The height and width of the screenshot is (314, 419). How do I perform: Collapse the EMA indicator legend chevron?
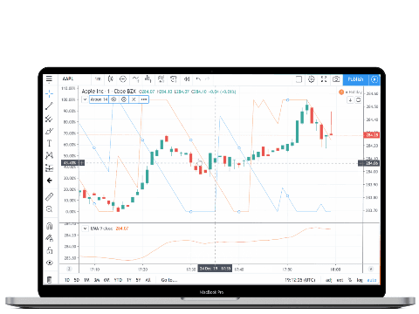(x=85, y=229)
